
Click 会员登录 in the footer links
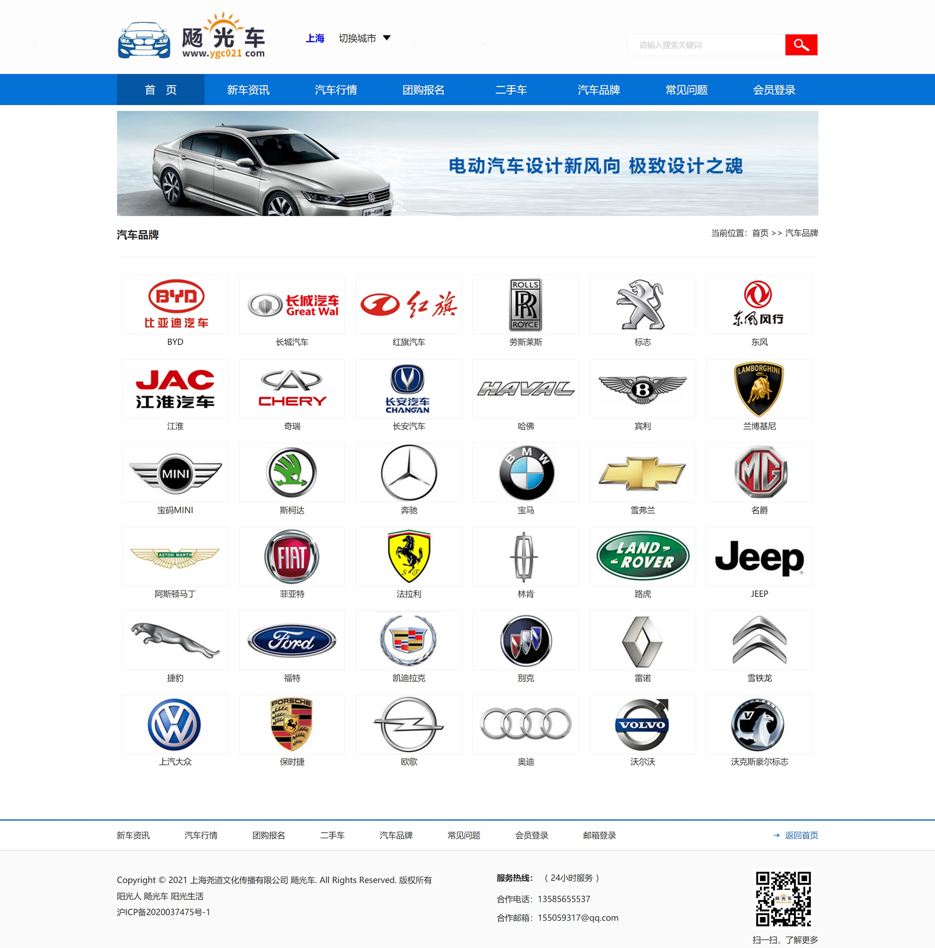(531, 835)
